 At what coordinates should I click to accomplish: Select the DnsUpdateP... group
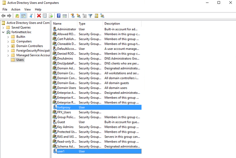point(67,64)
